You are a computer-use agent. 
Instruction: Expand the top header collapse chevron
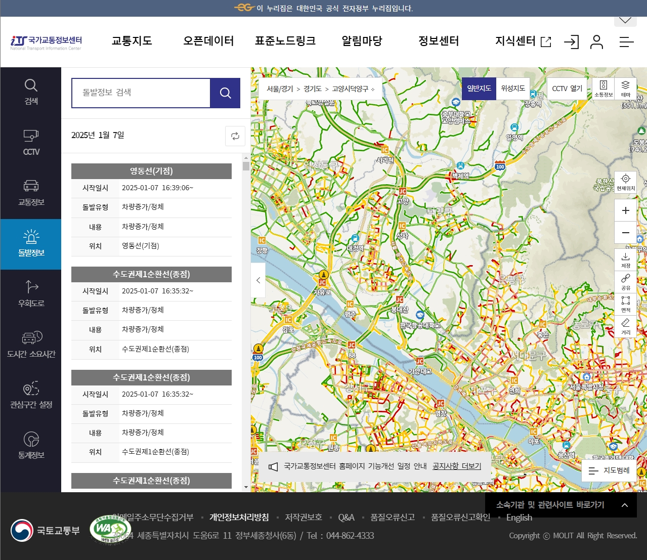click(625, 21)
